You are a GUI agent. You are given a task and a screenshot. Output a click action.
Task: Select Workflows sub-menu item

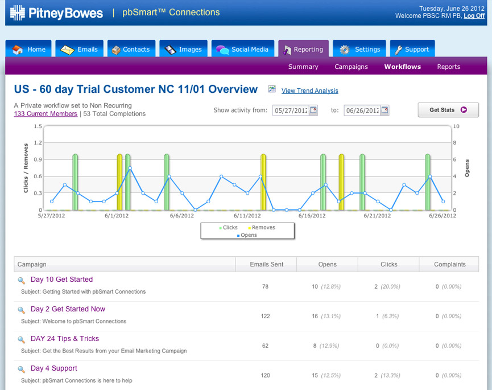point(403,67)
